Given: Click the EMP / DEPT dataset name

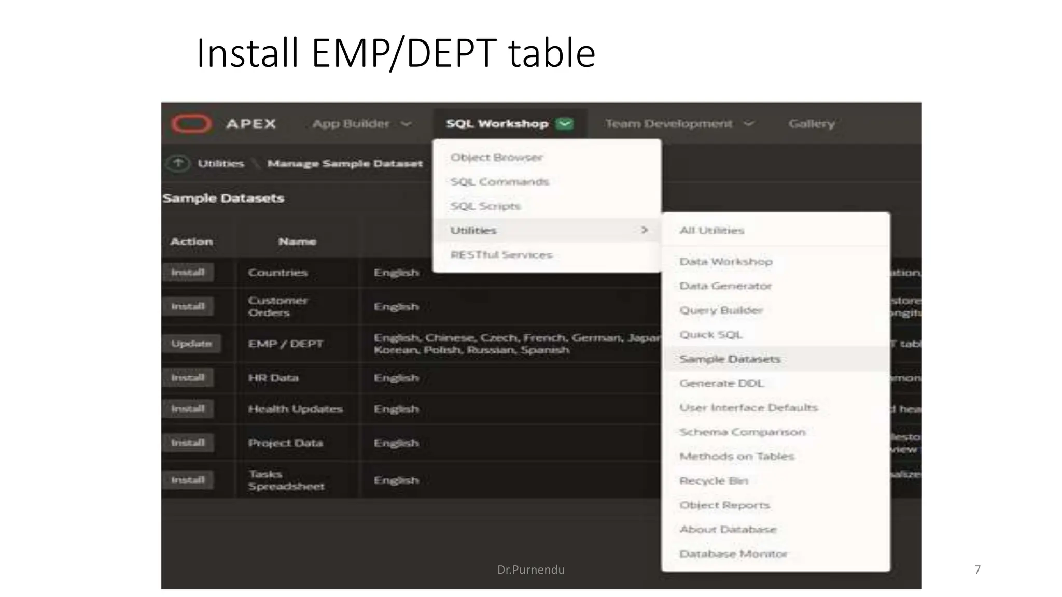Looking at the screenshot, I should point(285,344).
